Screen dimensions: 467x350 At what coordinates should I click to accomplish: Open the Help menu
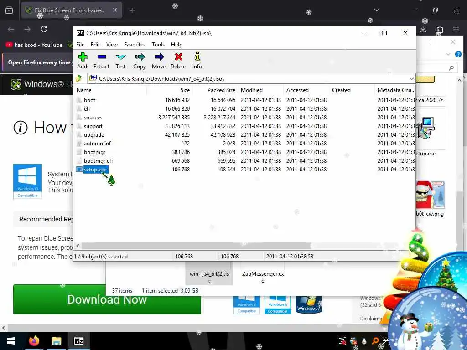coord(176,45)
